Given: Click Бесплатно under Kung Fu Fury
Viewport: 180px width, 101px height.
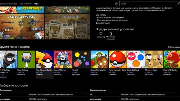Looking at the screenshot, I should [21, 75].
